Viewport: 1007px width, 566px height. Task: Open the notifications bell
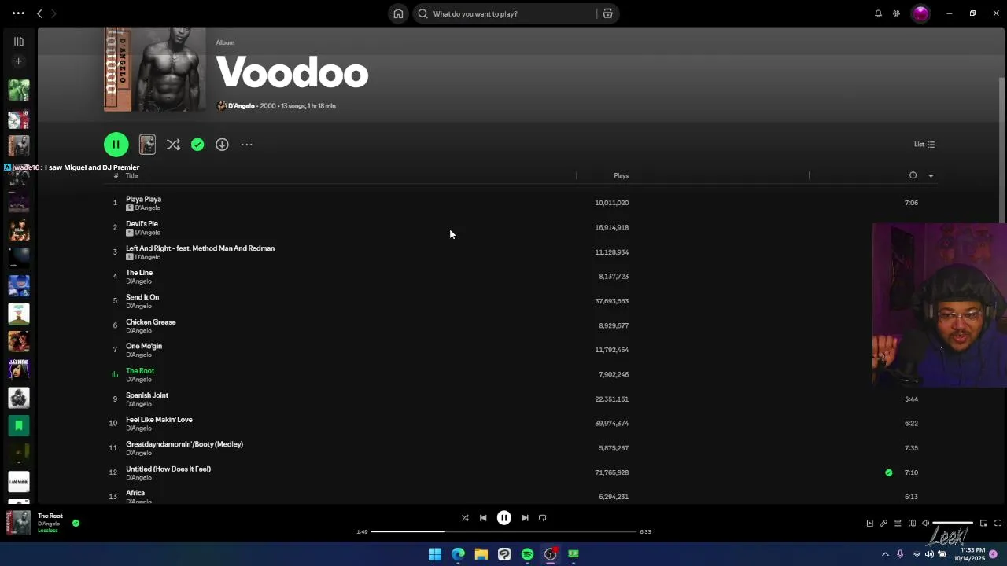878,13
